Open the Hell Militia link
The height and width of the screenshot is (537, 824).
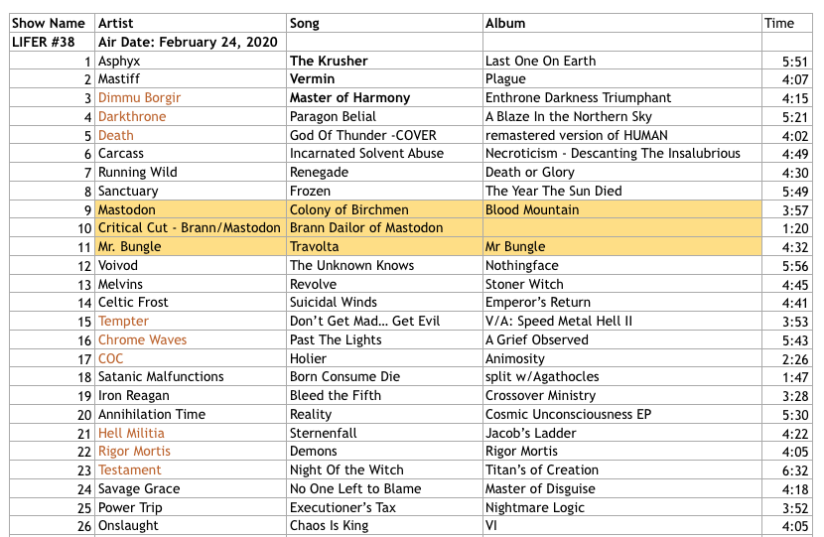pyautogui.click(x=131, y=434)
